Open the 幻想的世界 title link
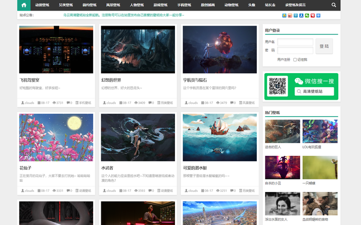The height and width of the screenshot is (225, 361). coord(111,80)
